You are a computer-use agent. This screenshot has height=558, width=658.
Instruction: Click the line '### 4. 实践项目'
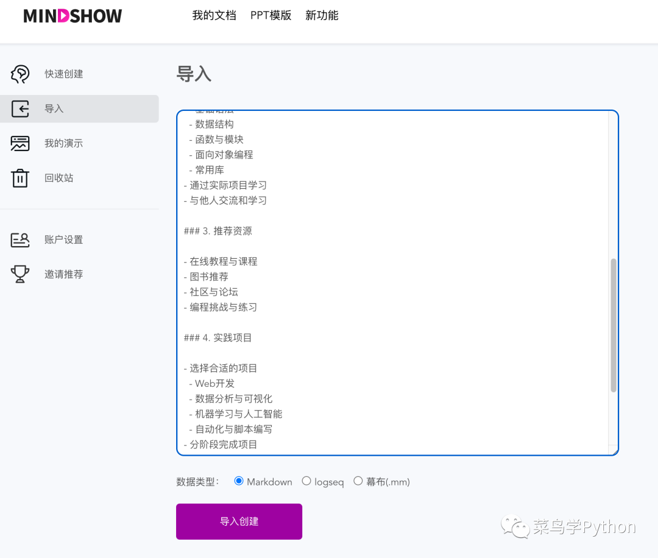(218, 337)
